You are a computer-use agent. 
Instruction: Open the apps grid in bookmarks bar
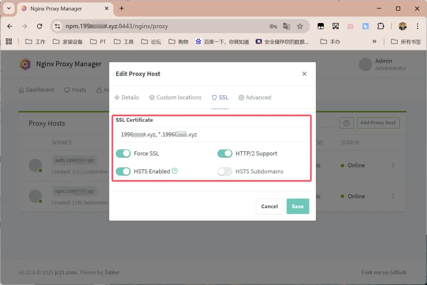[9, 42]
